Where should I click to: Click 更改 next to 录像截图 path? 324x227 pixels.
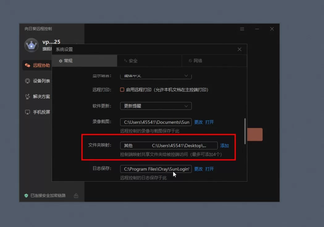(x=199, y=122)
